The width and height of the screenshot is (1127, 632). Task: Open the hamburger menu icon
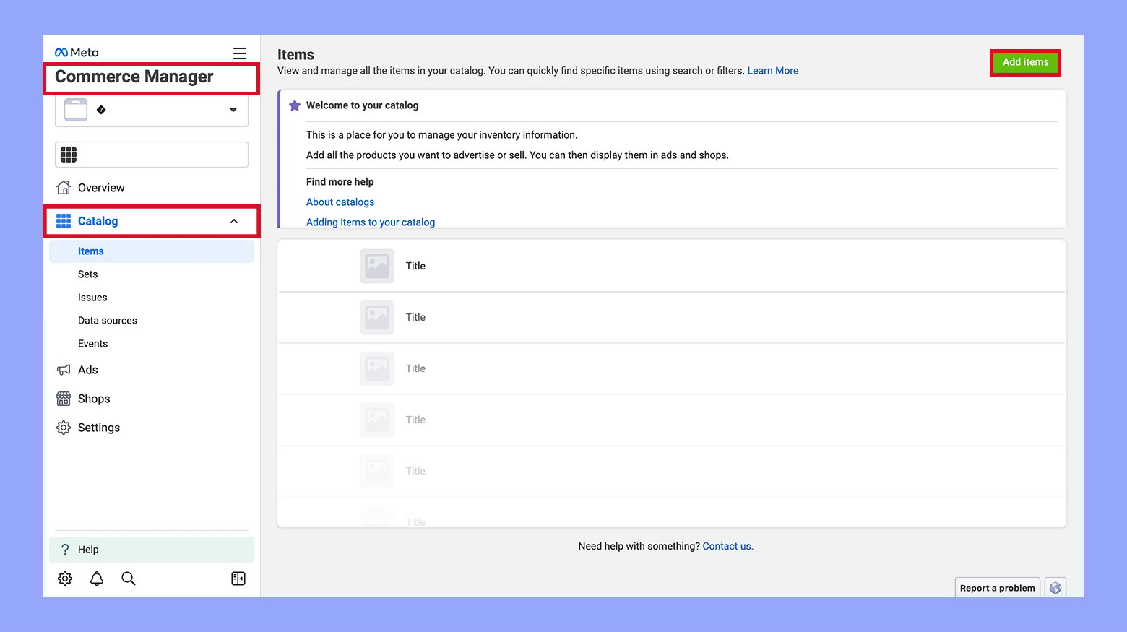[239, 53]
